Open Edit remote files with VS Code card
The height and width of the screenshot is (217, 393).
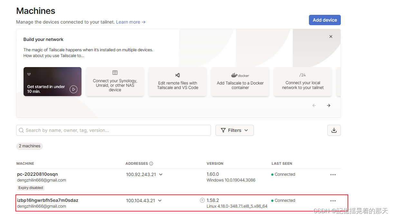coord(177,82)
